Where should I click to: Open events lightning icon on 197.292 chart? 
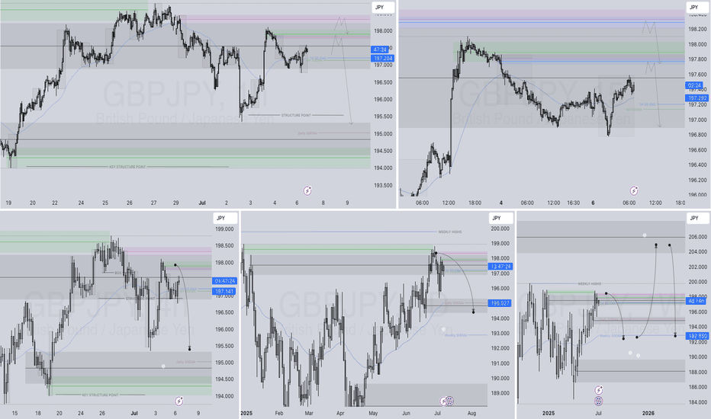634,190
